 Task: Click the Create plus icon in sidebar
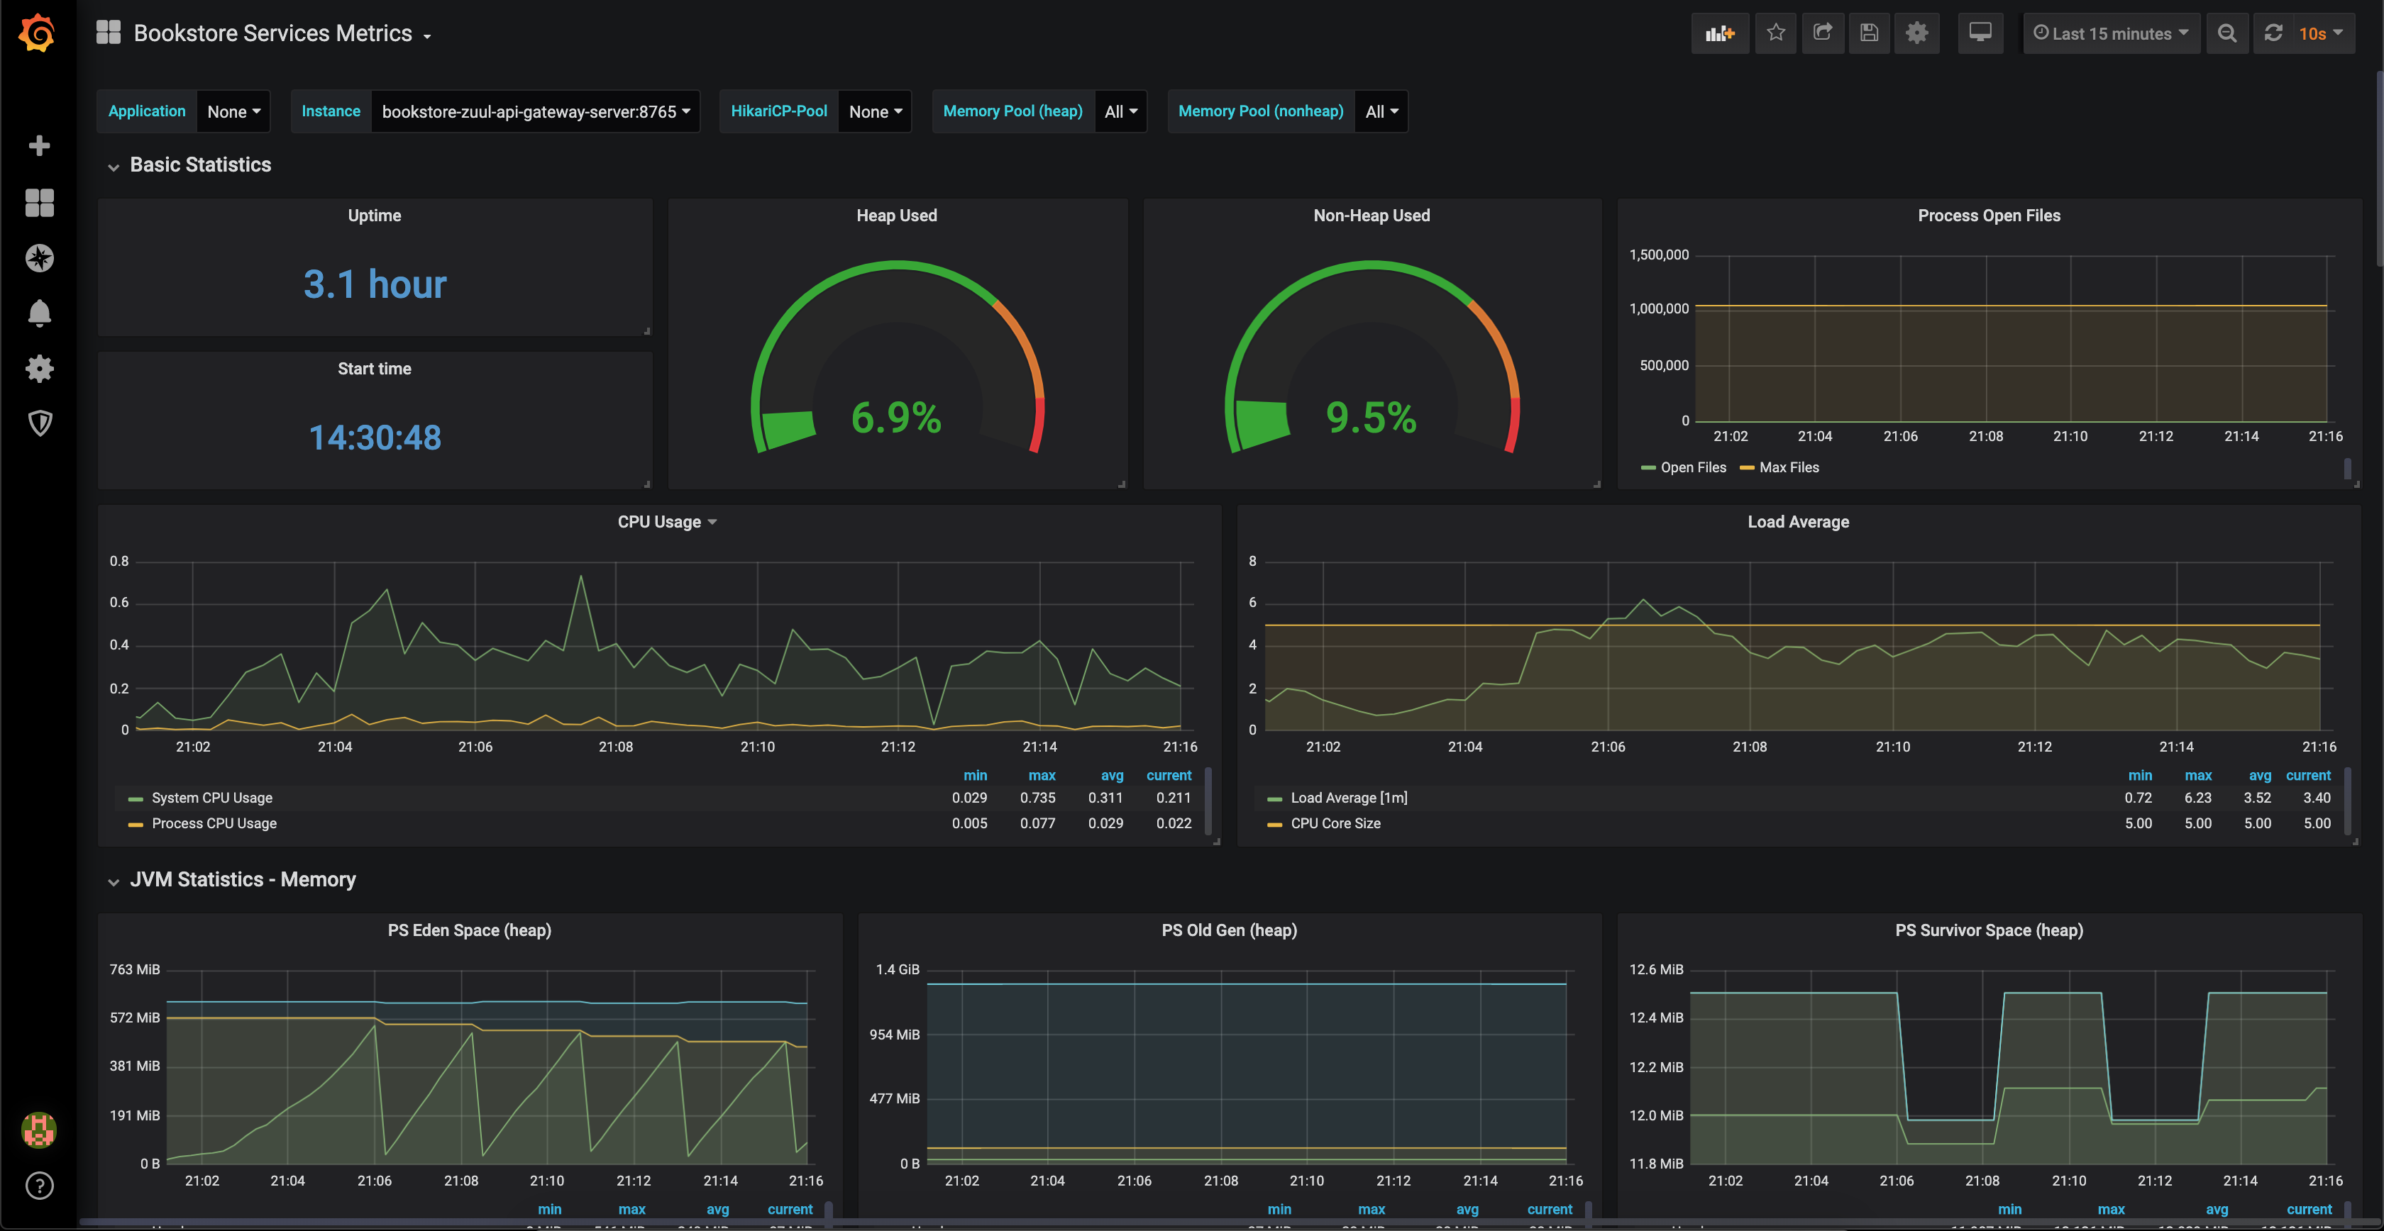39,145
